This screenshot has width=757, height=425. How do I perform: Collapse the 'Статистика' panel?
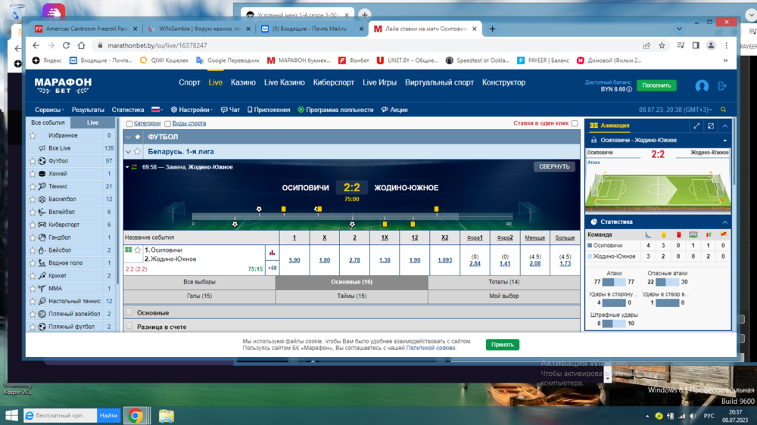point(724,222)
